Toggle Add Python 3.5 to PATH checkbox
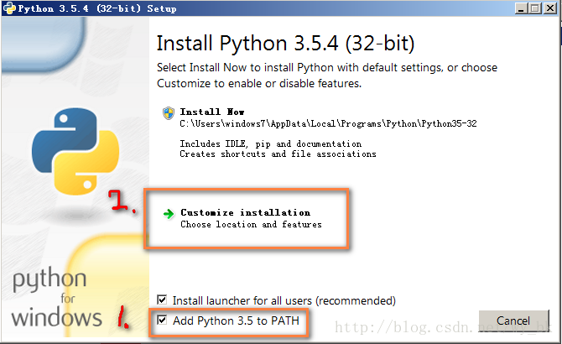 point(162,320)
